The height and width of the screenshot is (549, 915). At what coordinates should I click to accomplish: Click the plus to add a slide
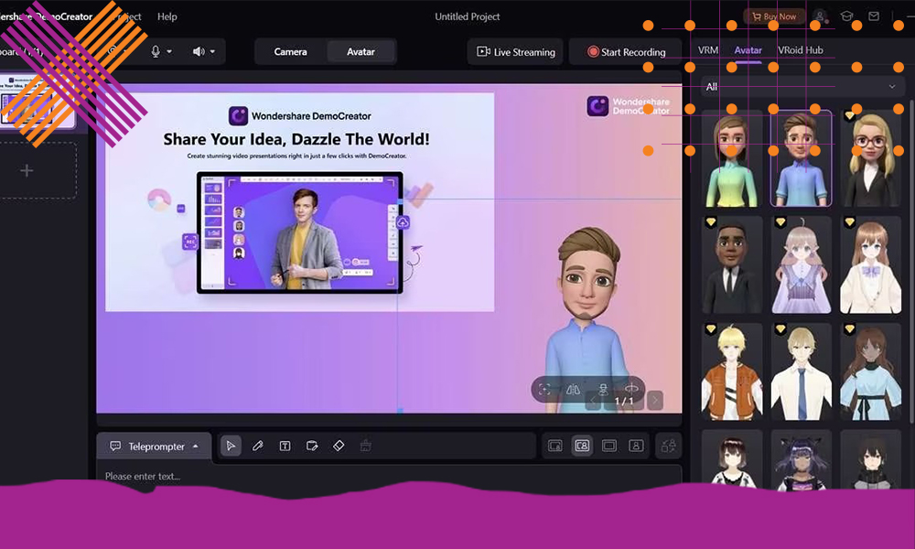click(27, 170)
